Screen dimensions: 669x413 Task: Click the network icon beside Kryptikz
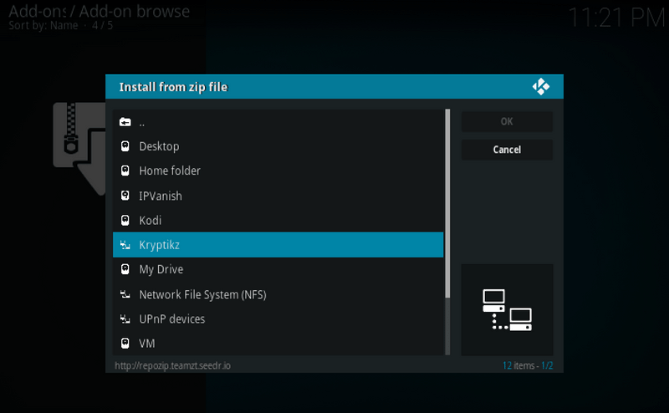coord(125,244)
